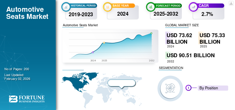Click the 'FORECAST PERIOD' green label banner
Viewport: 235px width, 110px height.
point(168,6)
